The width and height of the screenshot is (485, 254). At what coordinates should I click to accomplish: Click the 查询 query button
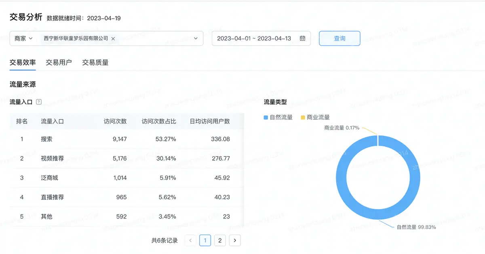(x=339, y=38)
